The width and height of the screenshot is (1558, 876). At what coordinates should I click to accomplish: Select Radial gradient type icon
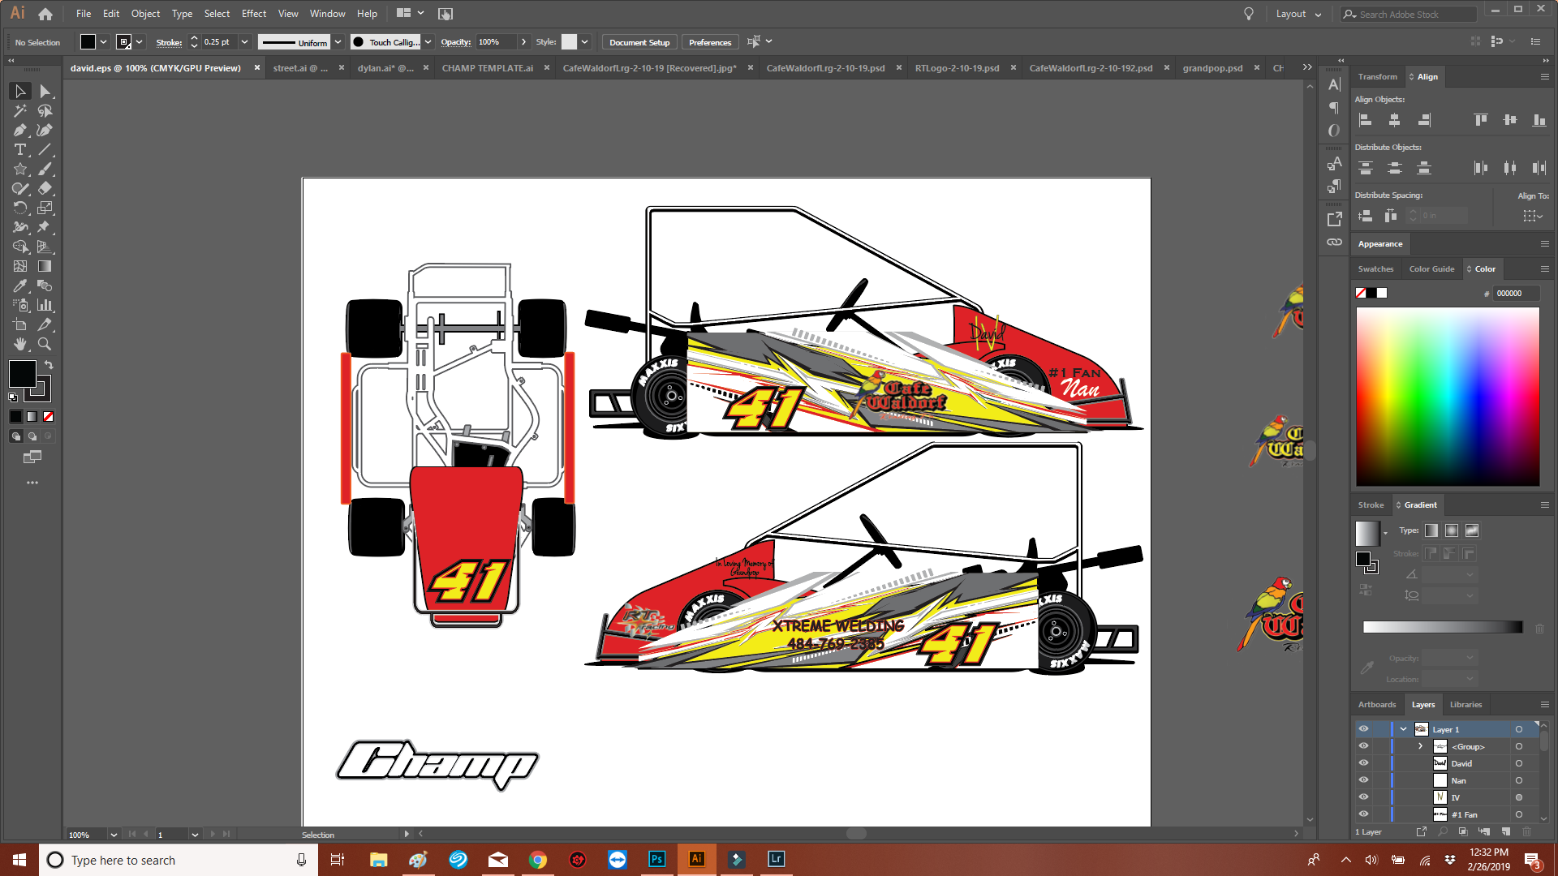(x=1452, y=530)
